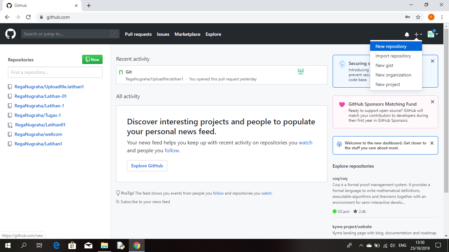Open kyma-project/website repository link
449x252 pixels.
coord(352,227)
